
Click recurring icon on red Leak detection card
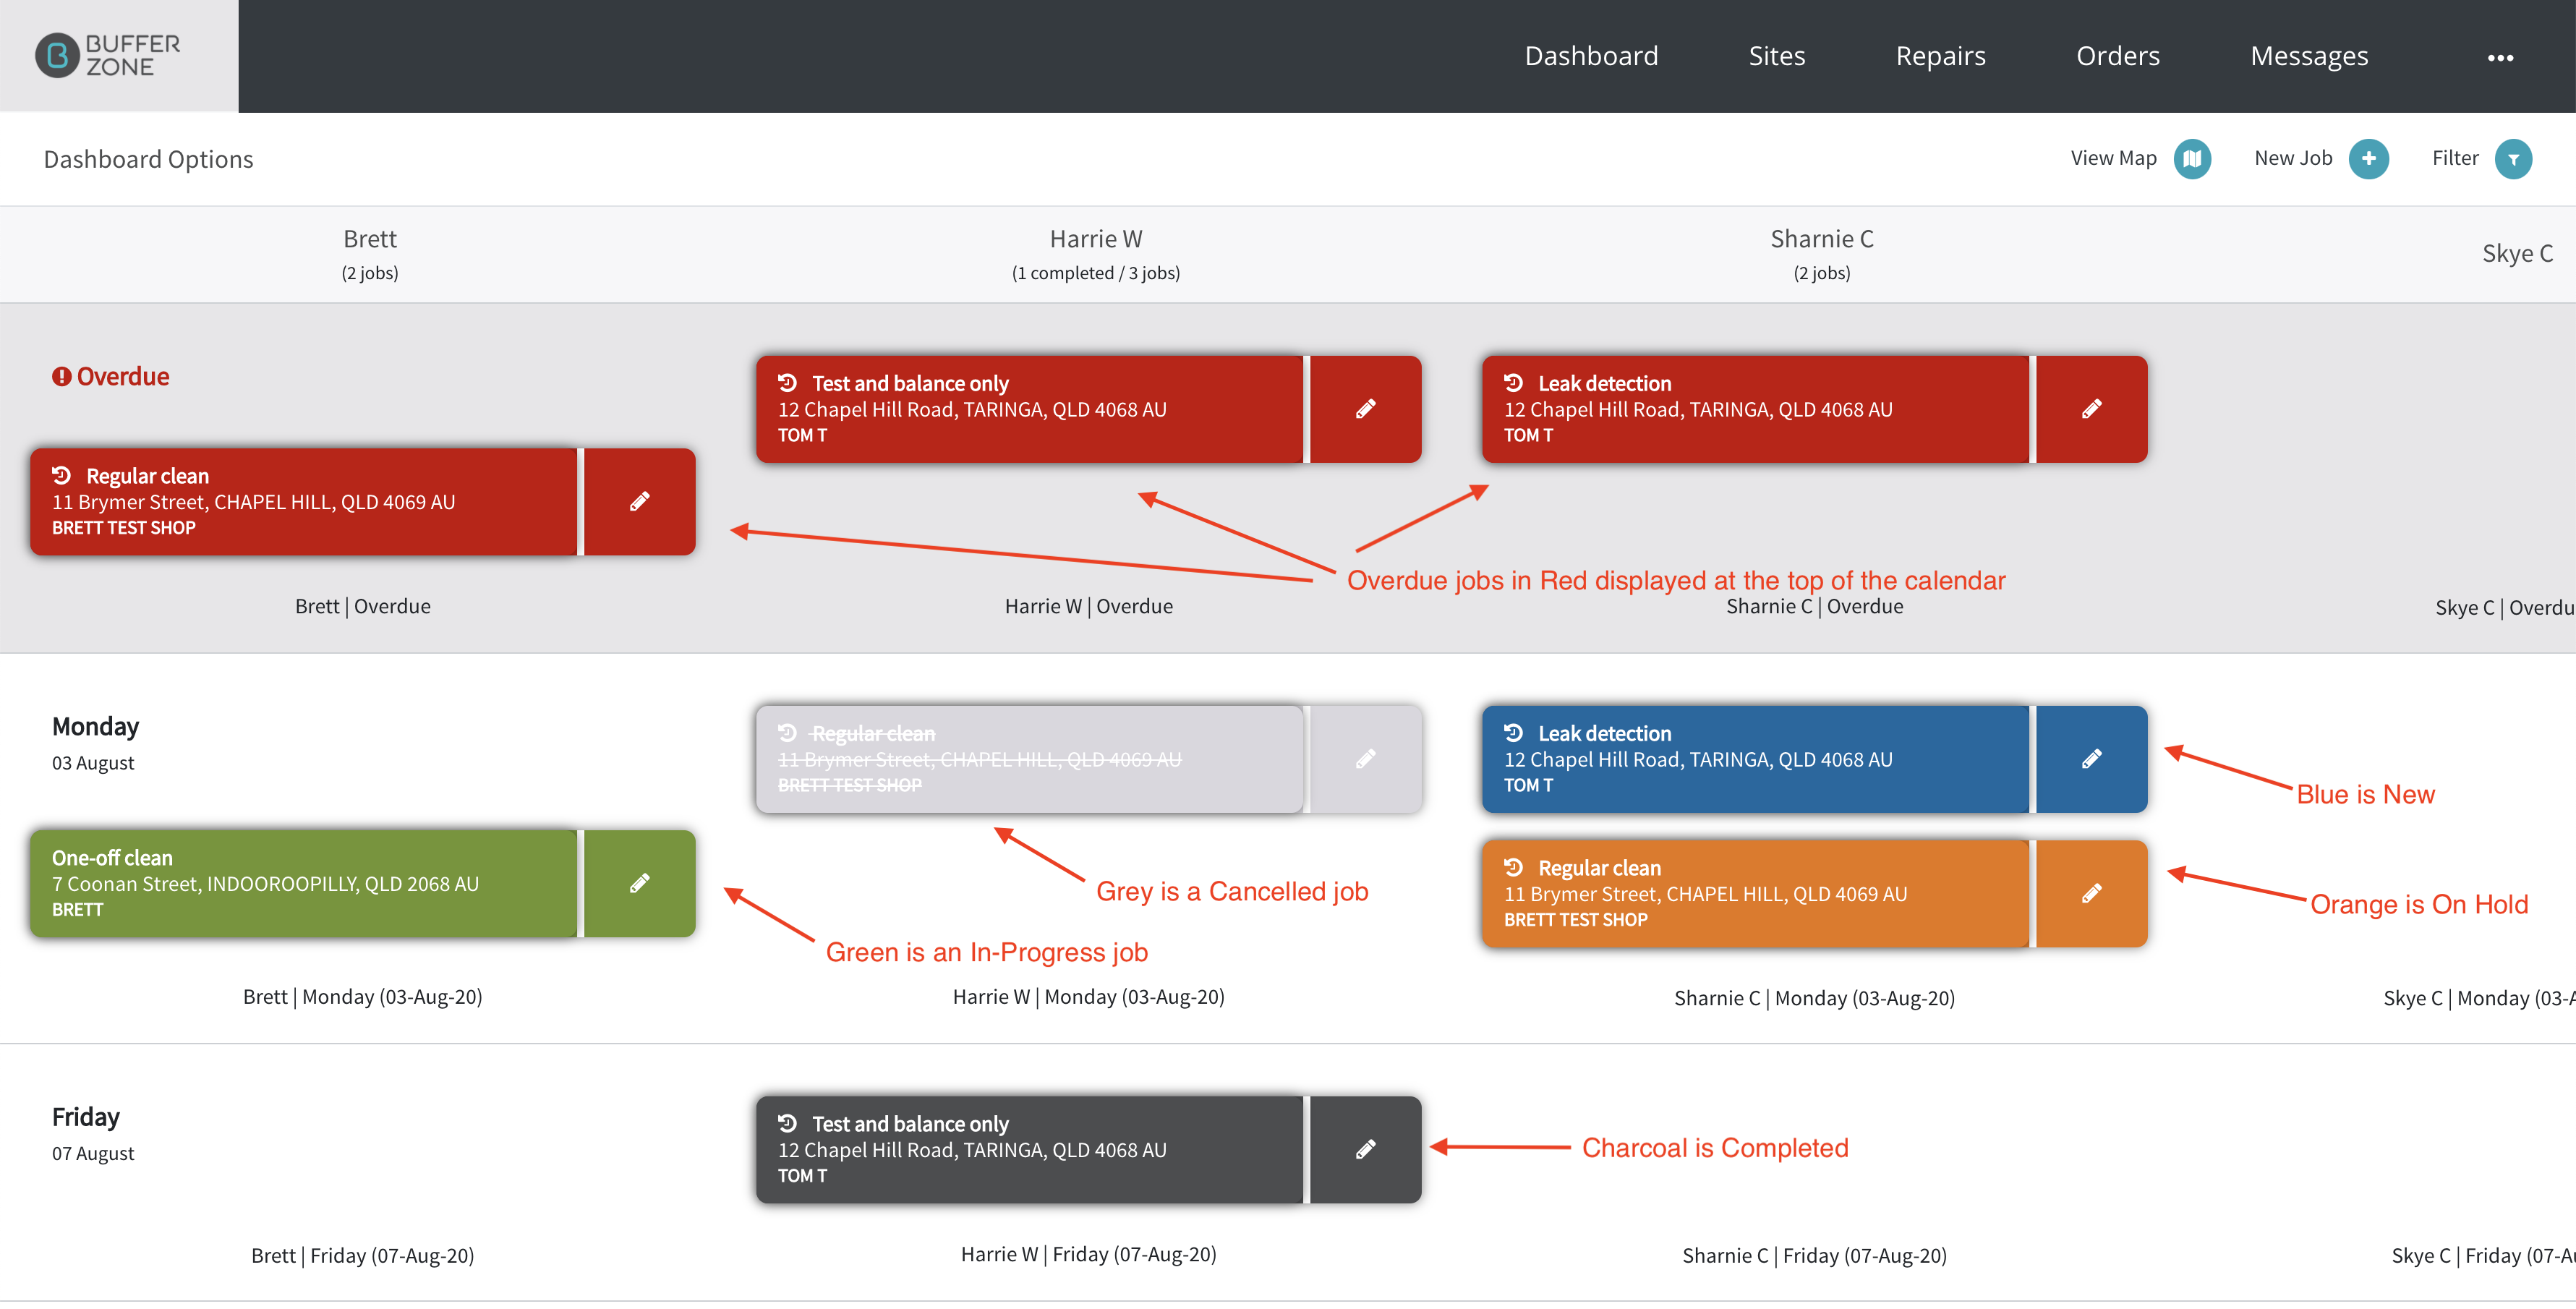[1514, 382]
